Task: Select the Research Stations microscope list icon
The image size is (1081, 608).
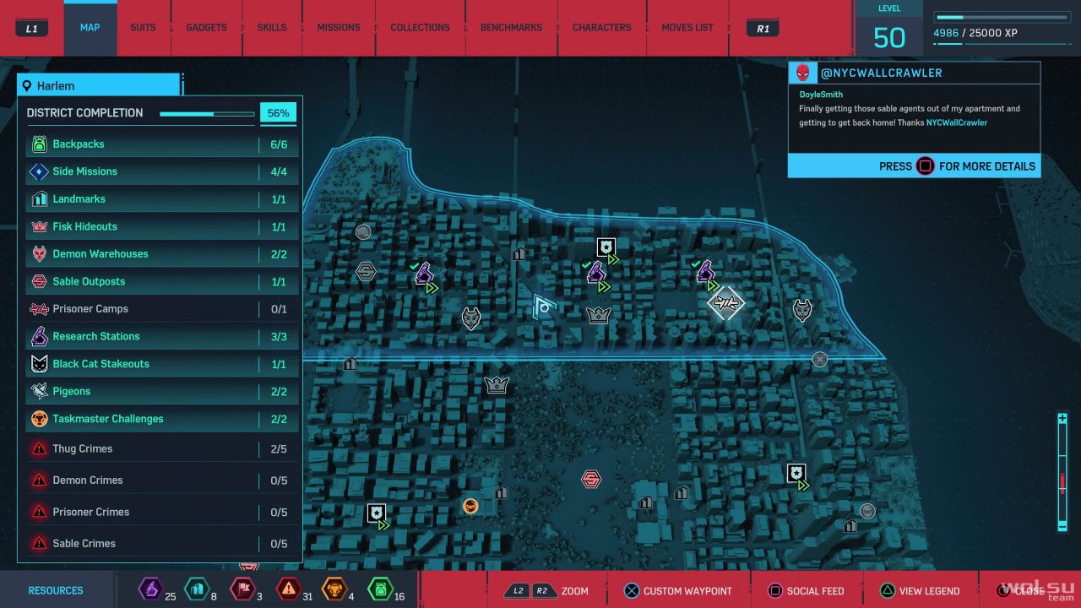Action: point(39,336)
